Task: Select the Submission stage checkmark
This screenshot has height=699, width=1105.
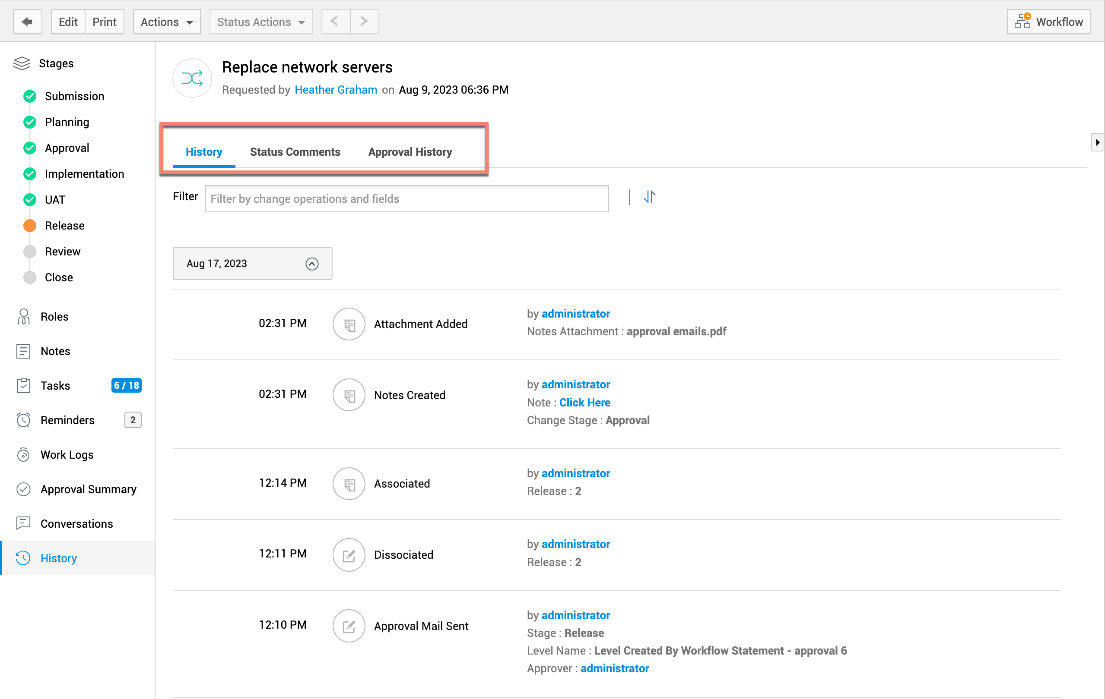Action: click(x=30, y=96)
